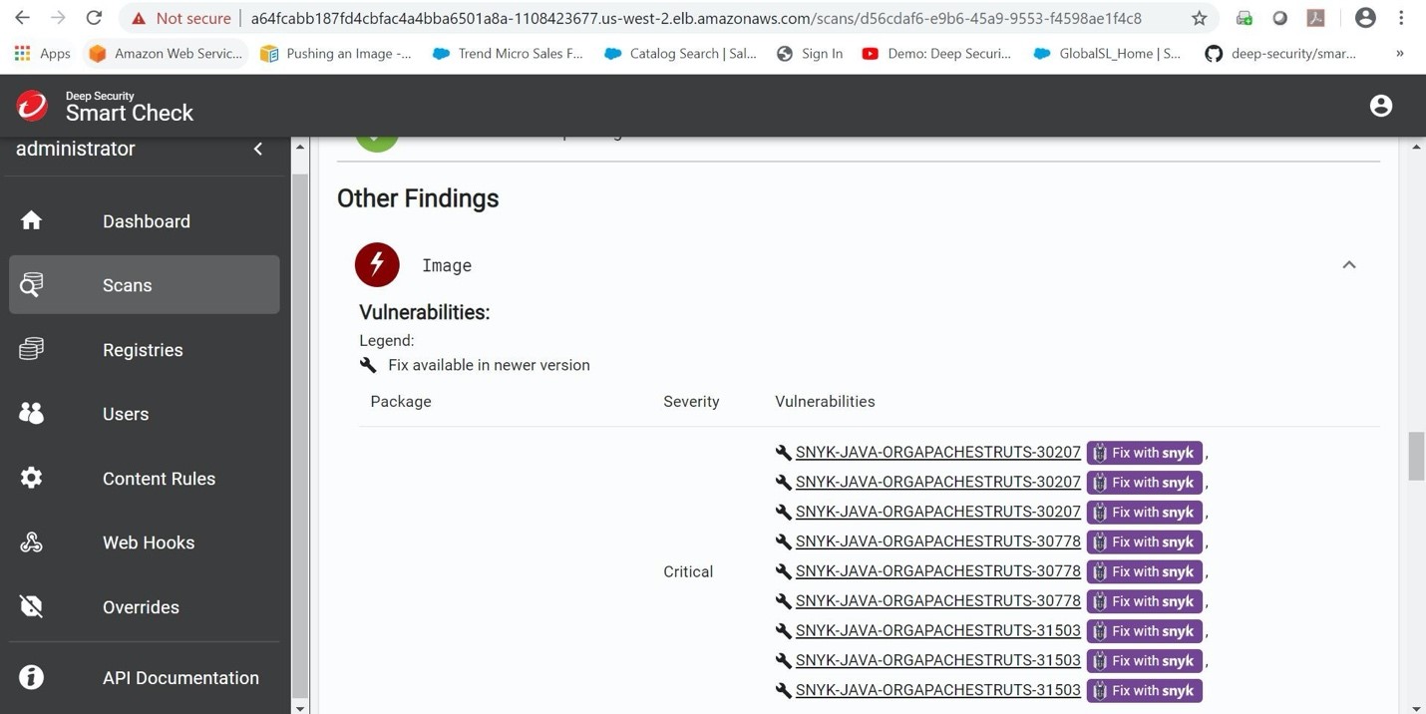Click the Trend Micro Smart Check logo
1426x714 pixels.
32,106
